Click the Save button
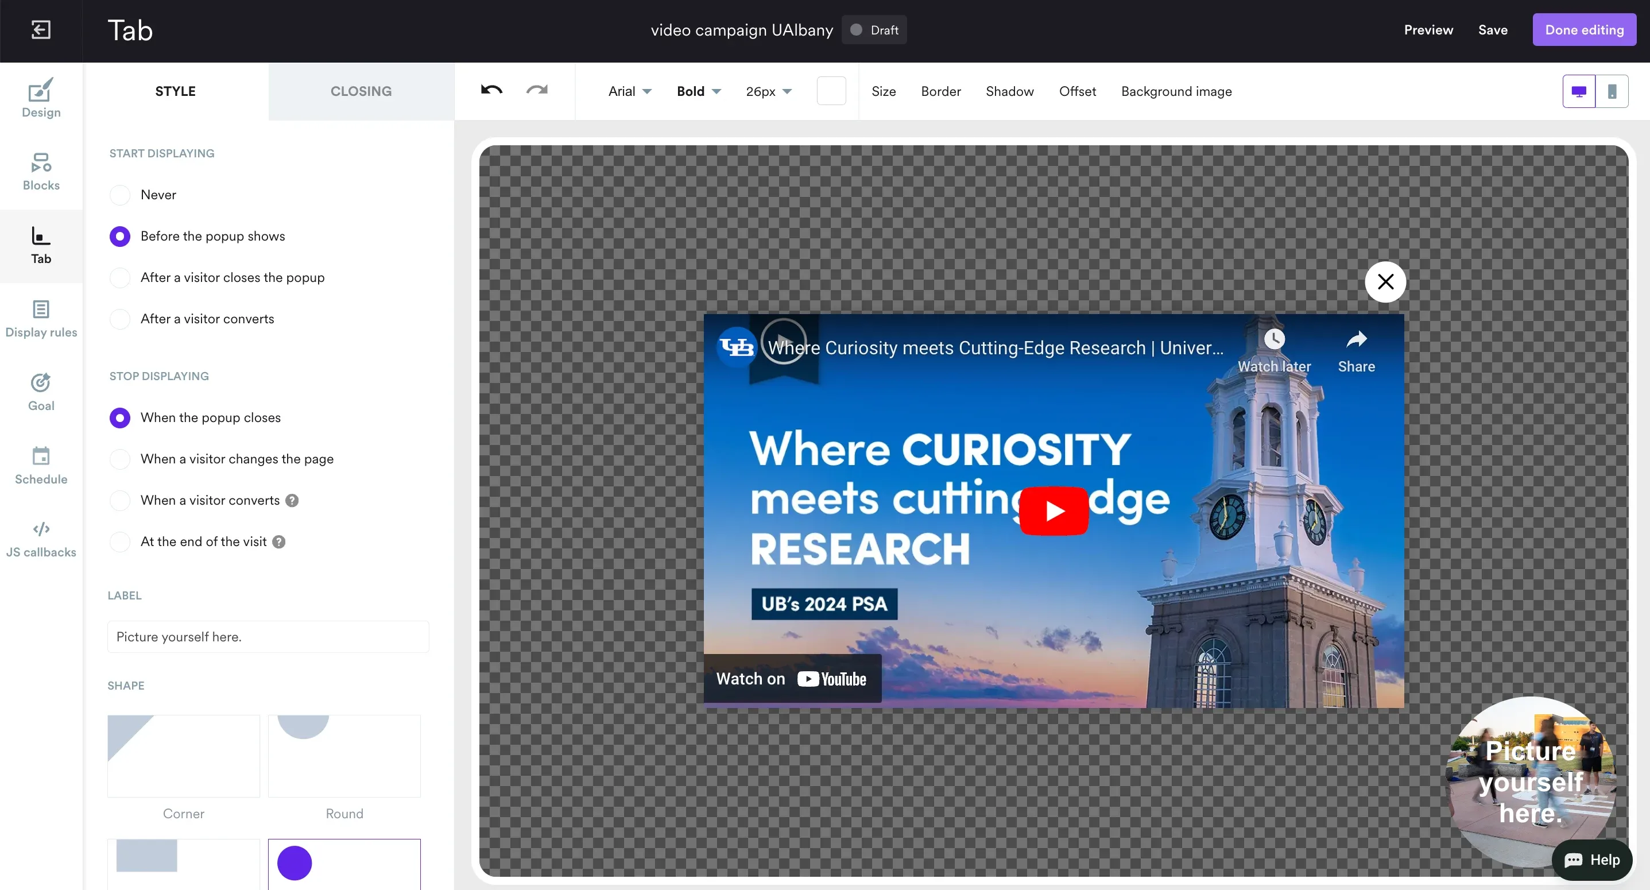 click(x=1493, y=30)
